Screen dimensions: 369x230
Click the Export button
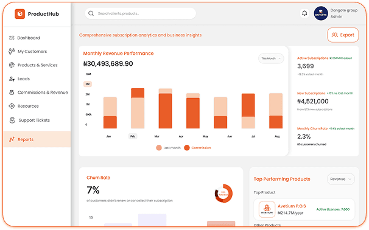tap(343, 35)
